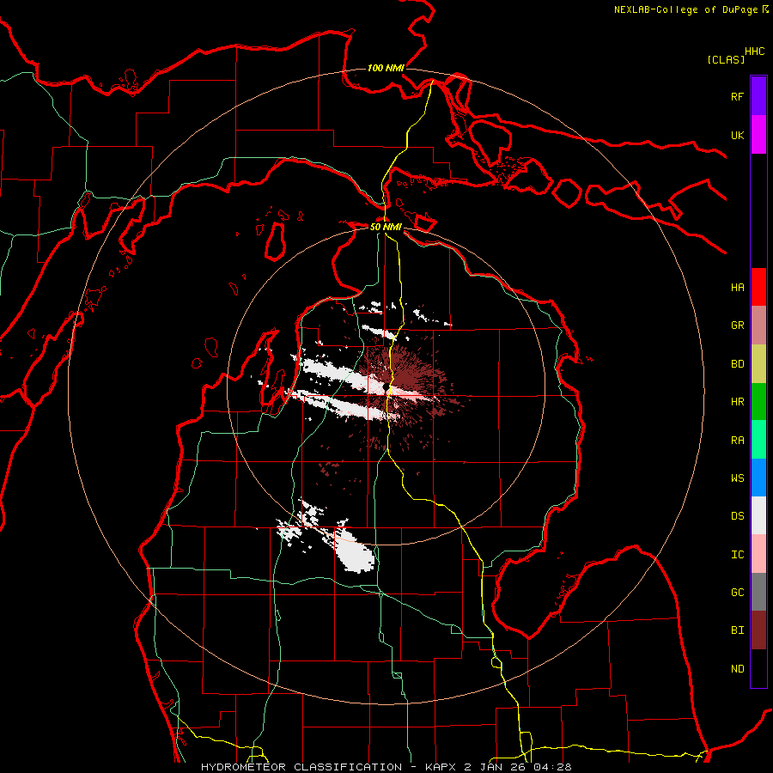Click the UK magenta legend swatch
The image size is (773, 773).
point(758,135)
